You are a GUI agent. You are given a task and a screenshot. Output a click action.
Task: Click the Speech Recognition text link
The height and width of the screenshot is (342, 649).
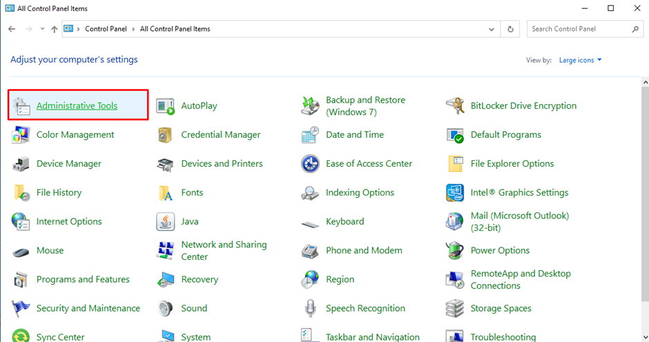pyautogui.click(x=365, y=308)
